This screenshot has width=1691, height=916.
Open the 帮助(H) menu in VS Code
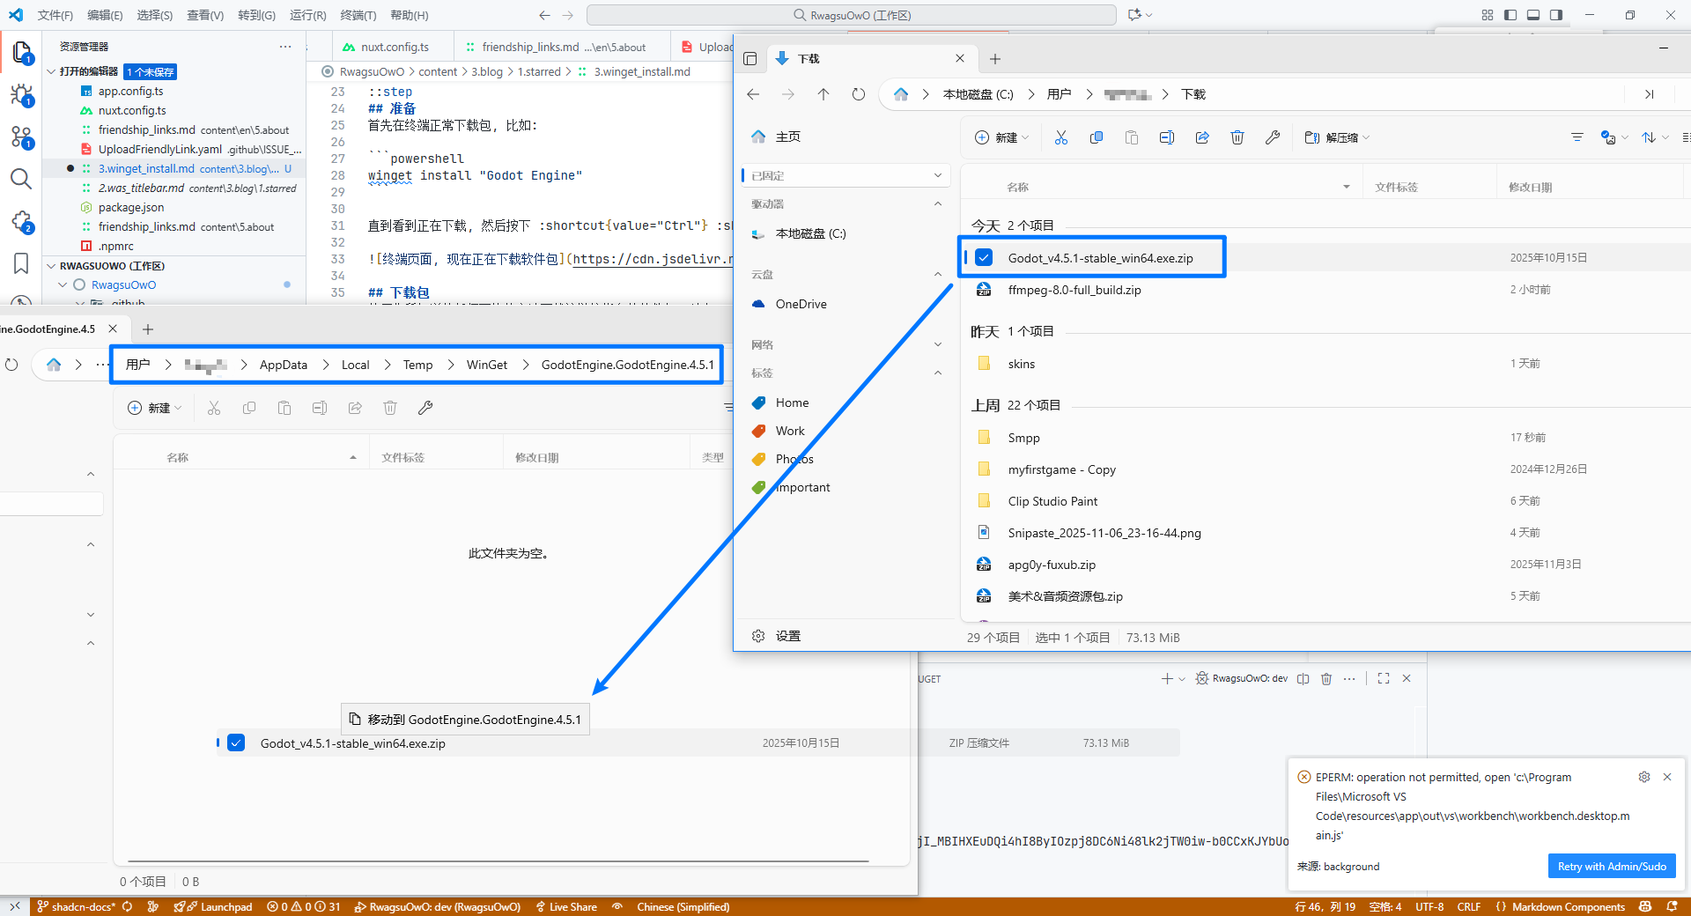[x=410, y=15]
